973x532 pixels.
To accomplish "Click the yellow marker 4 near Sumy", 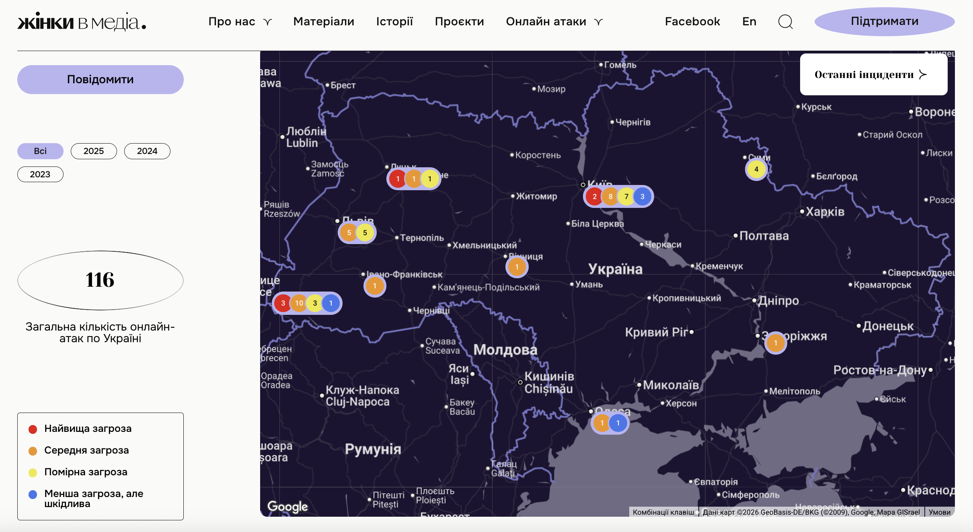I will [756, 169].
